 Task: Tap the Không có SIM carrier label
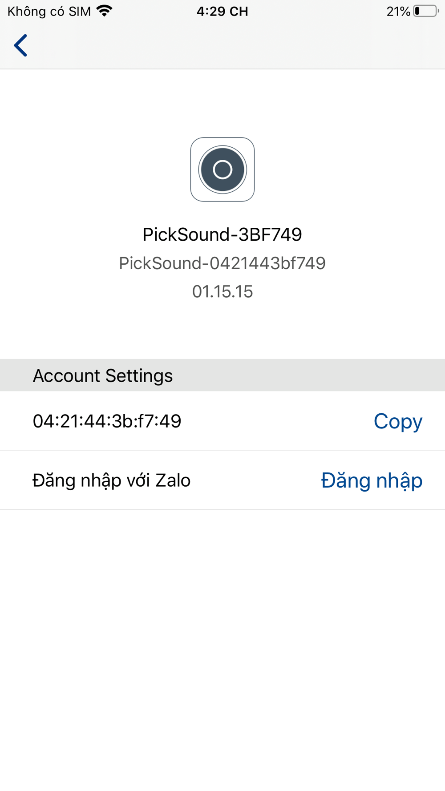click(x=49, y=11)
